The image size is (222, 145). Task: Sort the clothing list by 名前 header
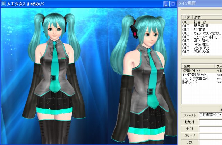pos(198,66)
